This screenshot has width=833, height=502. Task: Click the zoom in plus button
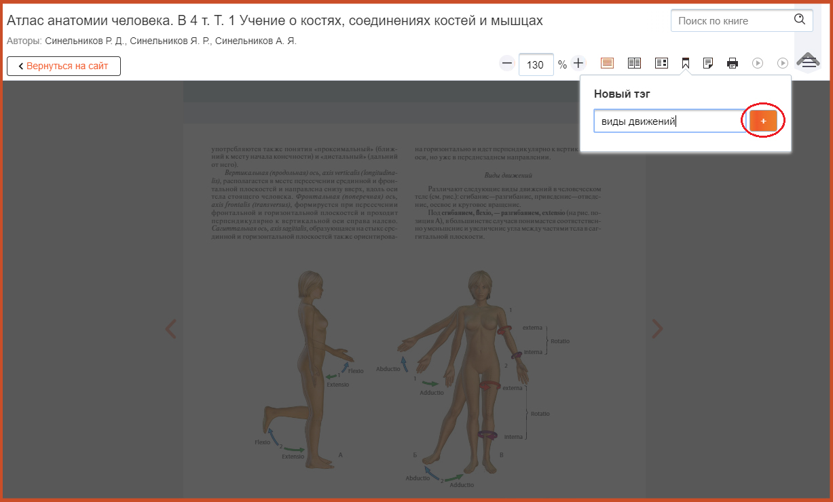578,64
